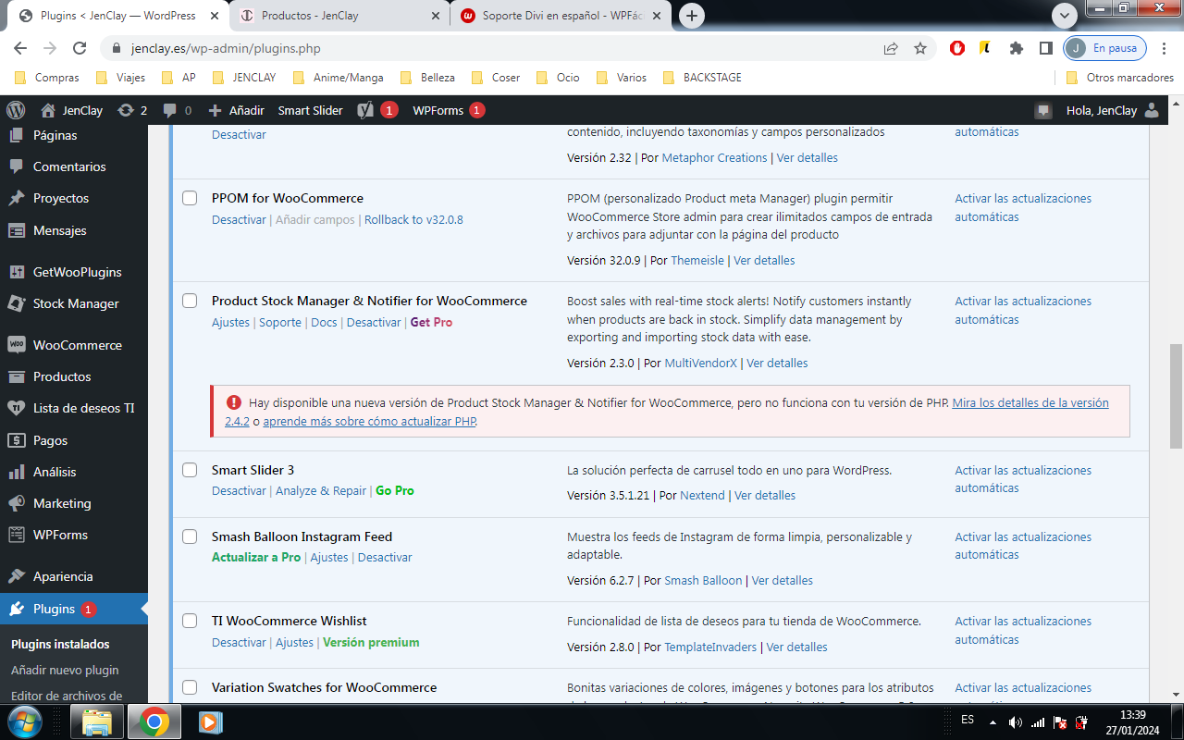Screen dimensions: 1184x740
Task: Click the browser reload button
Action: click(x=80, y=48)
